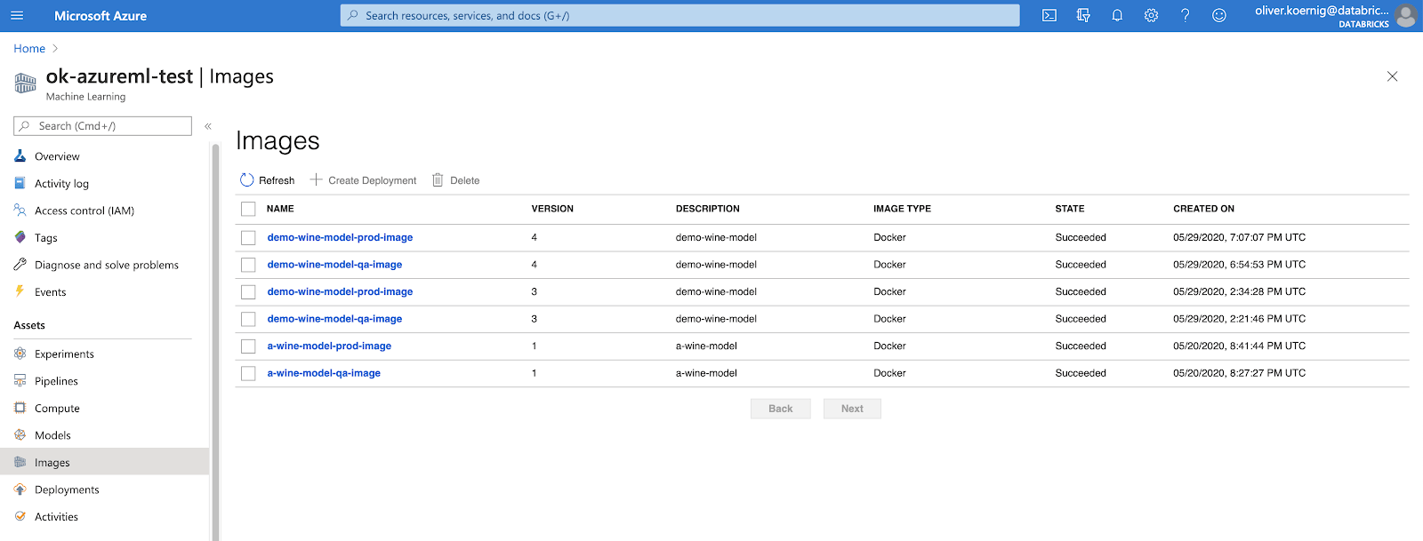Open portal settings gear icon
This screenshot has width=1423, height=541.
tap(1151, 15)
